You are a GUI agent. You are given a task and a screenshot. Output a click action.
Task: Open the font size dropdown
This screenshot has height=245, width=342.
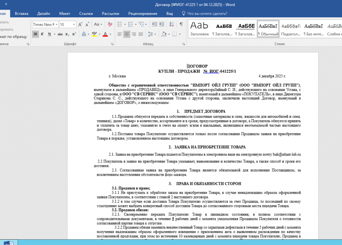(x=74, y=25)
